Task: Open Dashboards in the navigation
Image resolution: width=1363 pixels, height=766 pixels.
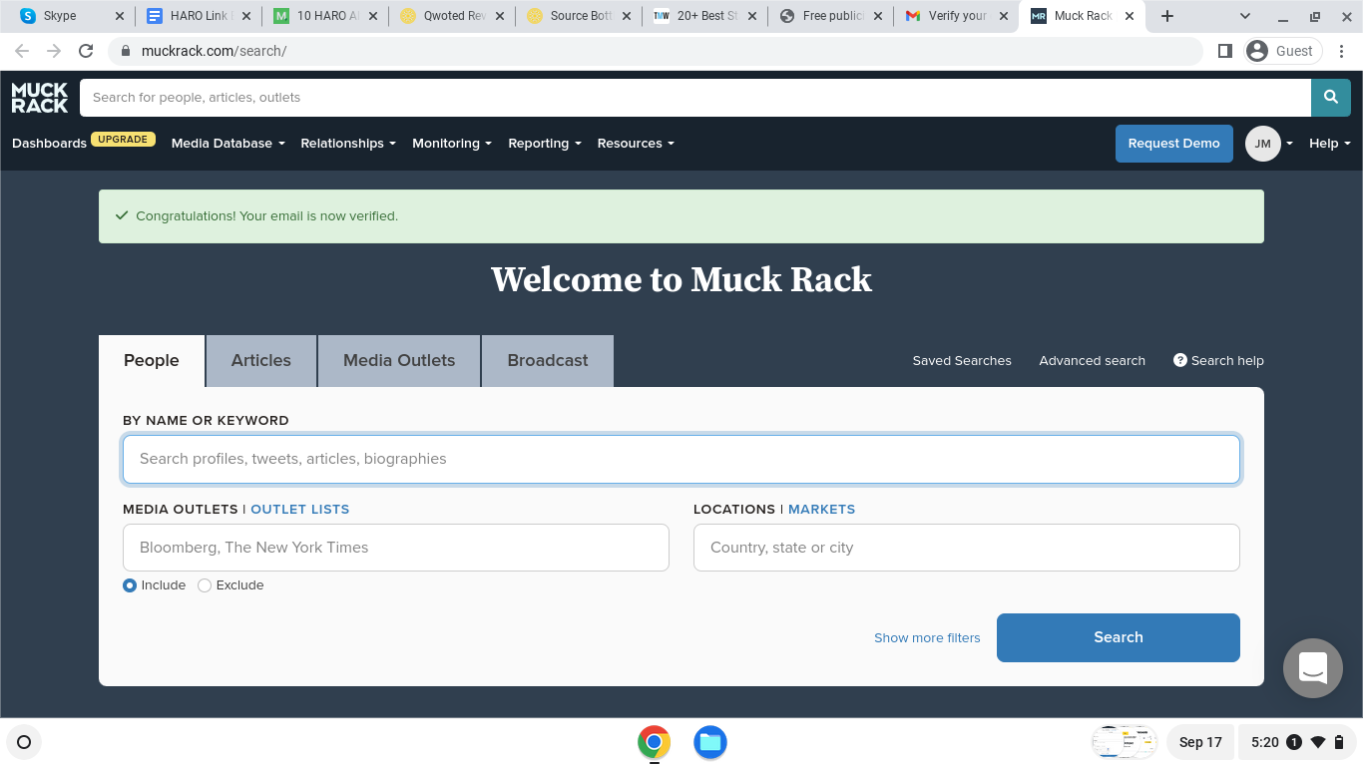Action: click(49, 144)
